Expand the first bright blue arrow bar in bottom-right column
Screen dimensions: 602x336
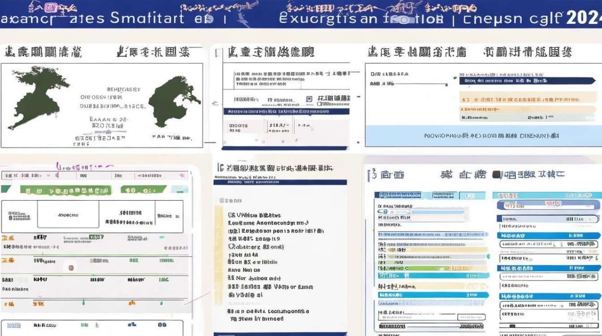548,235
